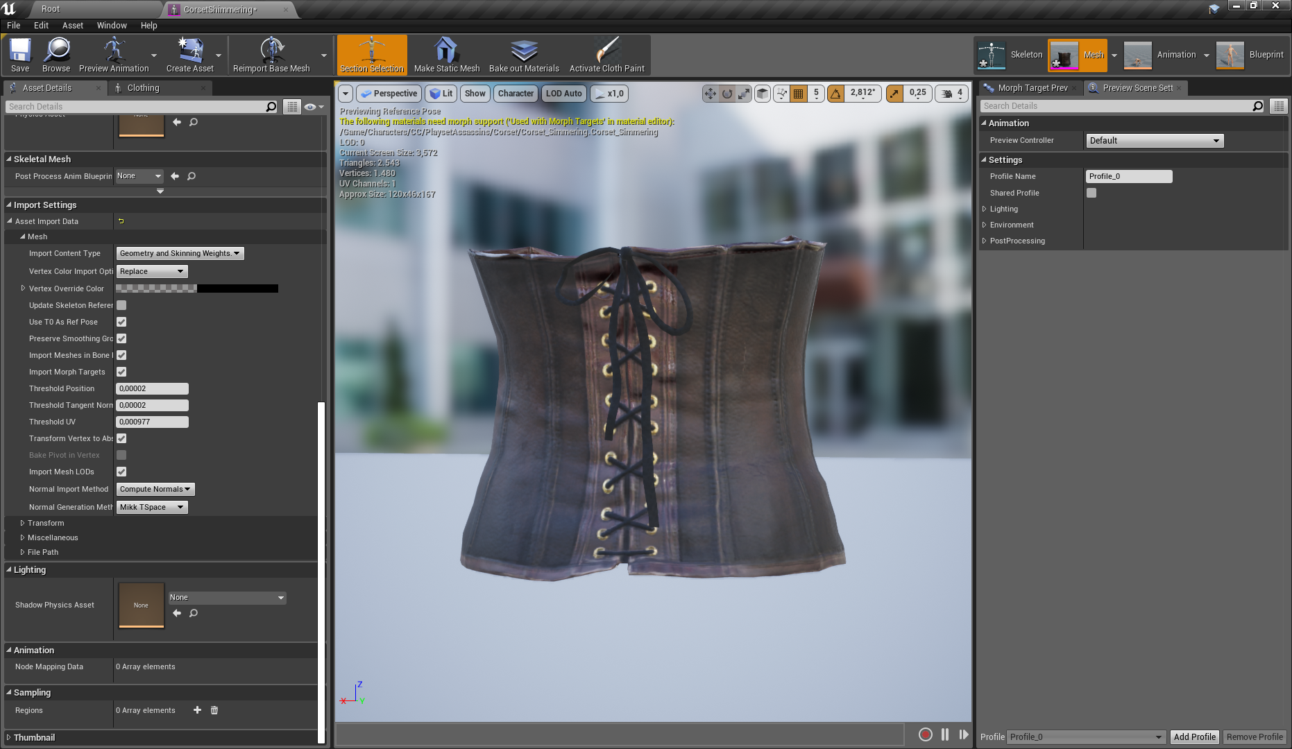Open the Asset menu
1292x749 pixels.
(72, 26)
